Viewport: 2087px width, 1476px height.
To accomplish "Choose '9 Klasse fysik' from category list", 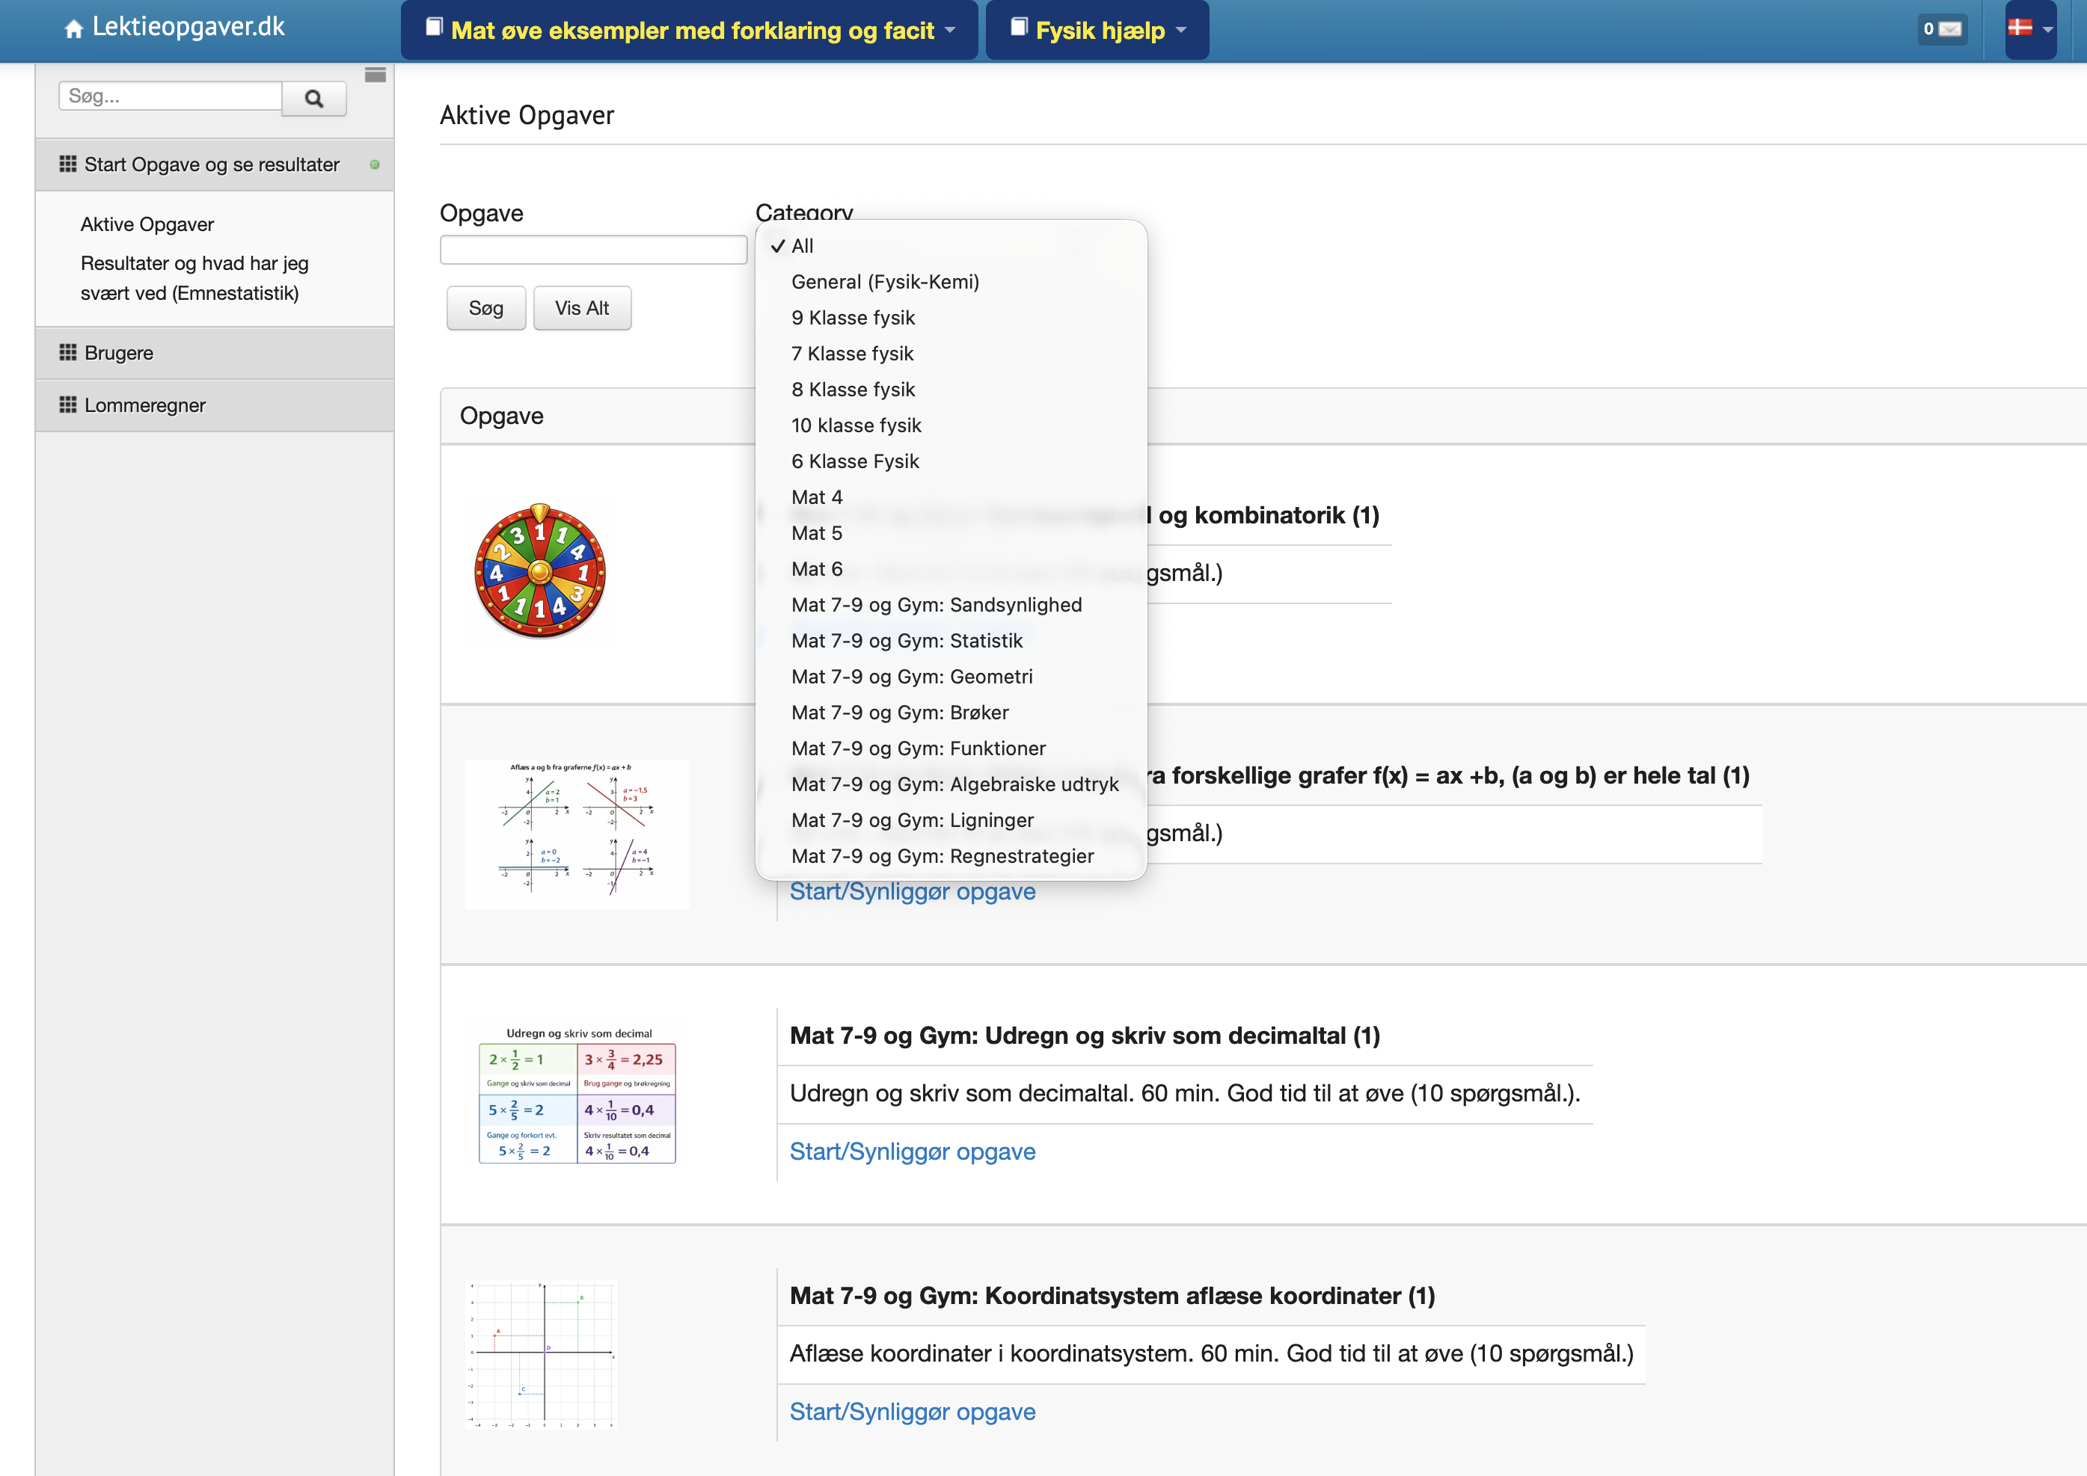I will (853, 317).
